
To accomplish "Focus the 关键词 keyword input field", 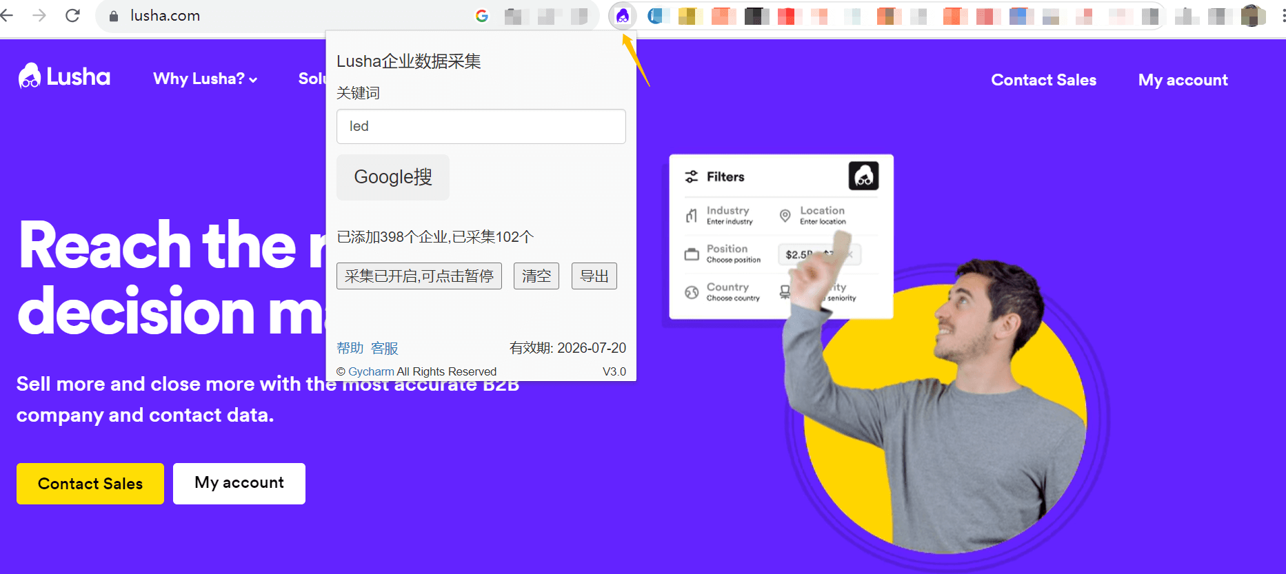I will click(481, 126).
